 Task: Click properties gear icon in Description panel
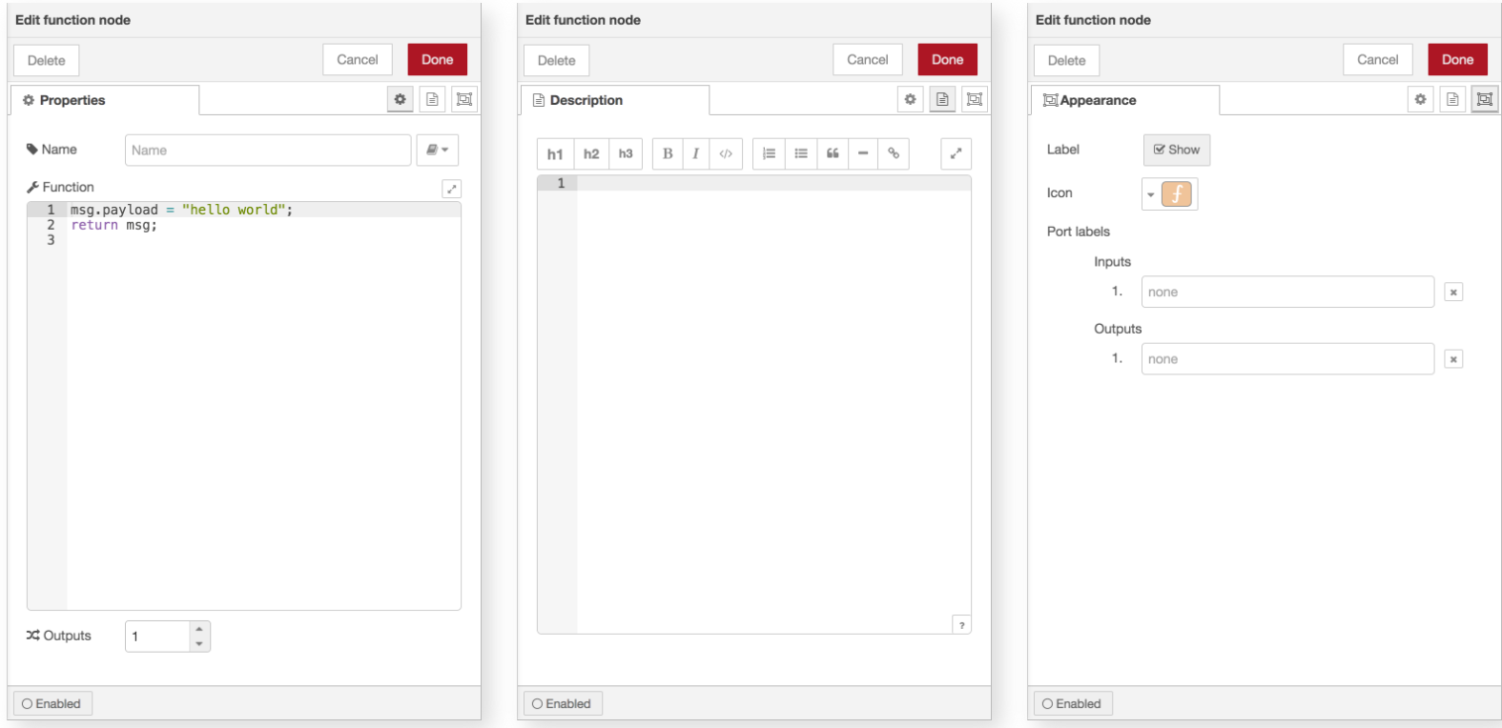tap(911, 99)
